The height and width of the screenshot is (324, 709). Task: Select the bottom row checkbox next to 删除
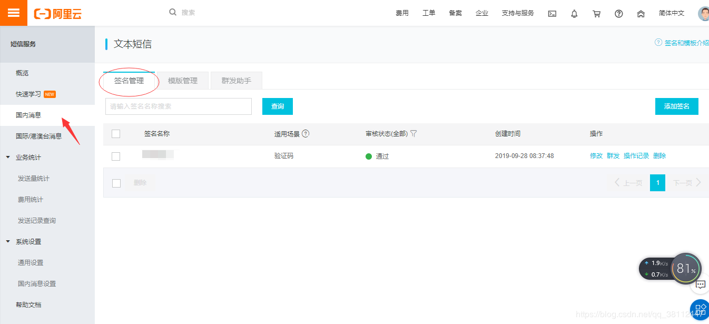pos(116,182)
